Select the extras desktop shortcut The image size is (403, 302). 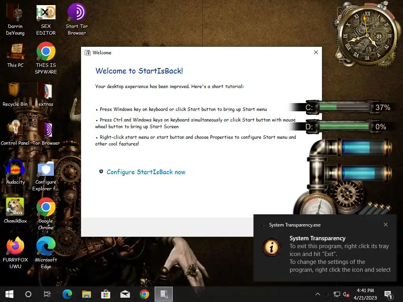[x=46, y=94]
